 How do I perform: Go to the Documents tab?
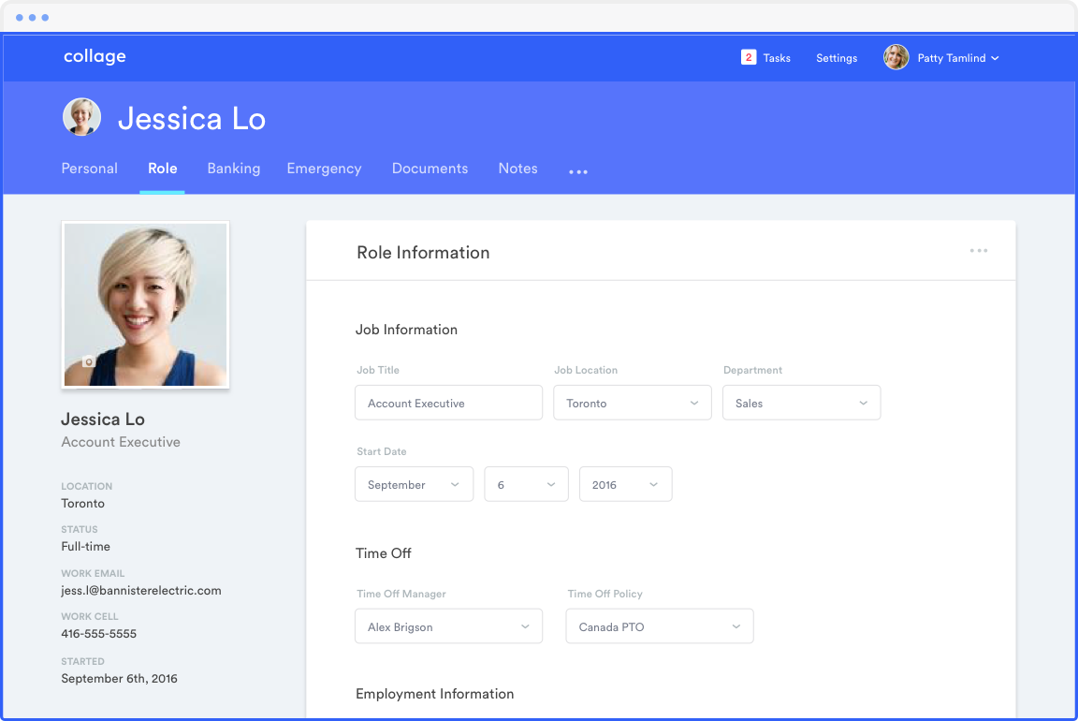tap(430, 169)
